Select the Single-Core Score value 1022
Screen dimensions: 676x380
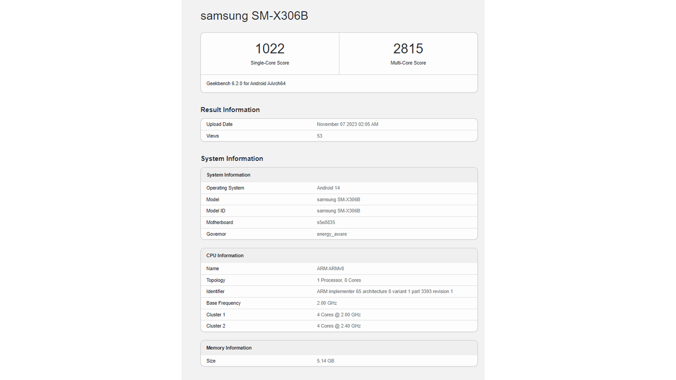click(x=270, y=48)
